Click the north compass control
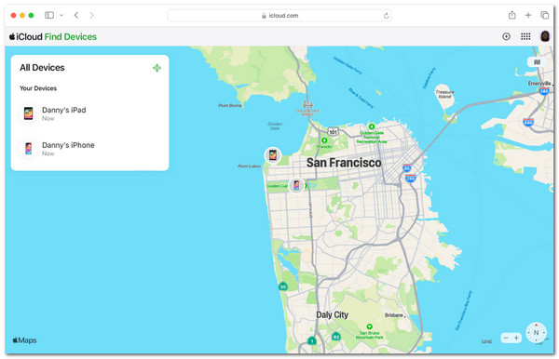The height and width of the screenshot is (359, 559). [537, 333]
